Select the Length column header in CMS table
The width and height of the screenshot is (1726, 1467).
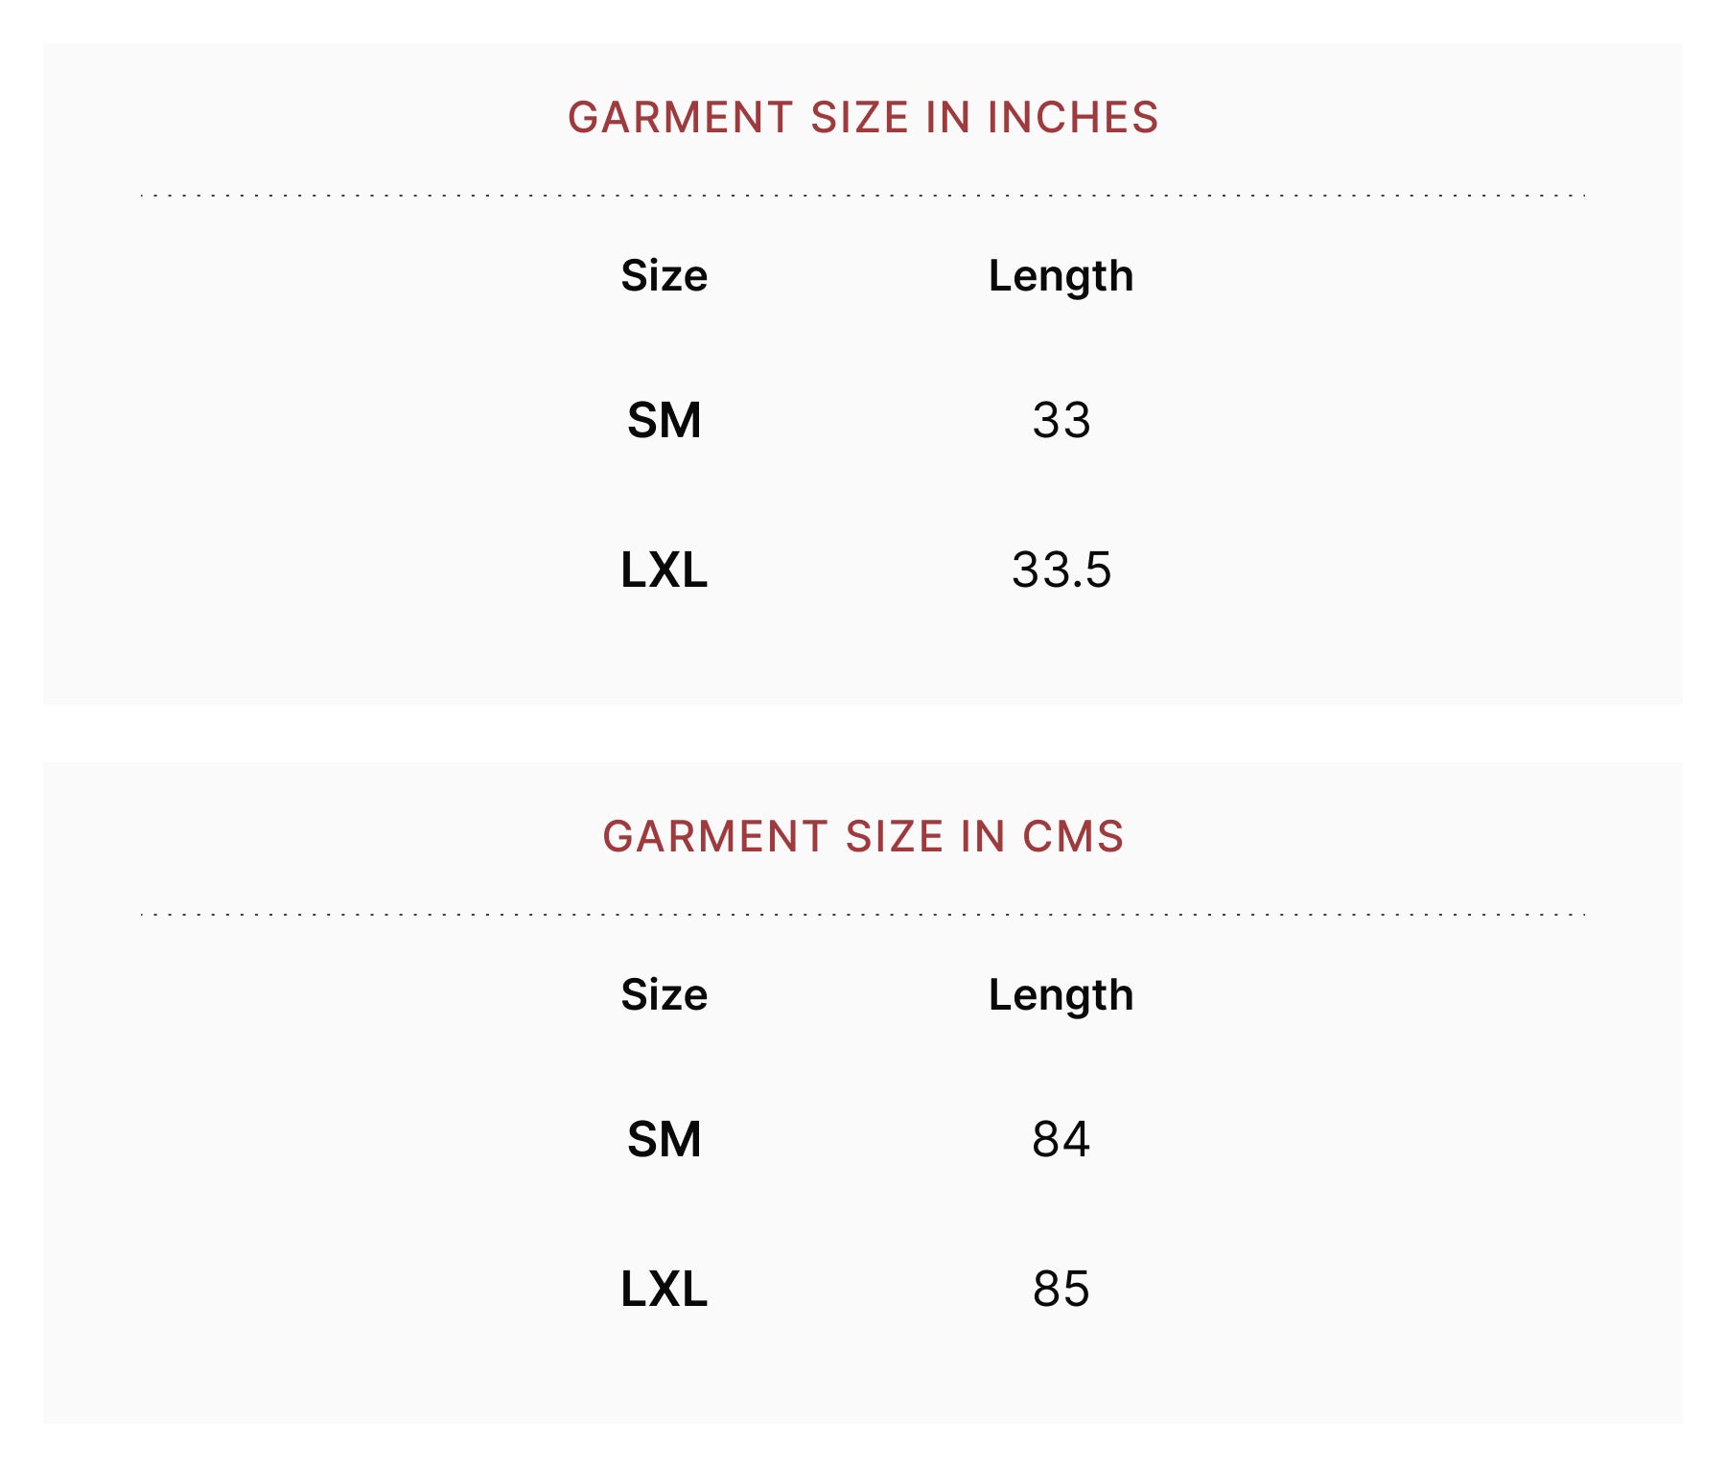tap(1061, 995)
